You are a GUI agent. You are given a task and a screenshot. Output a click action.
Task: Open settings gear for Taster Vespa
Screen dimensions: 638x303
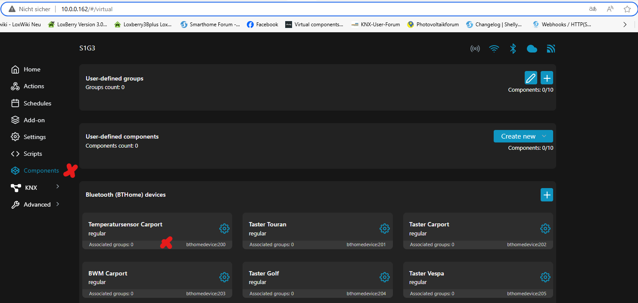pyautogui.click(x=545, y=277)
